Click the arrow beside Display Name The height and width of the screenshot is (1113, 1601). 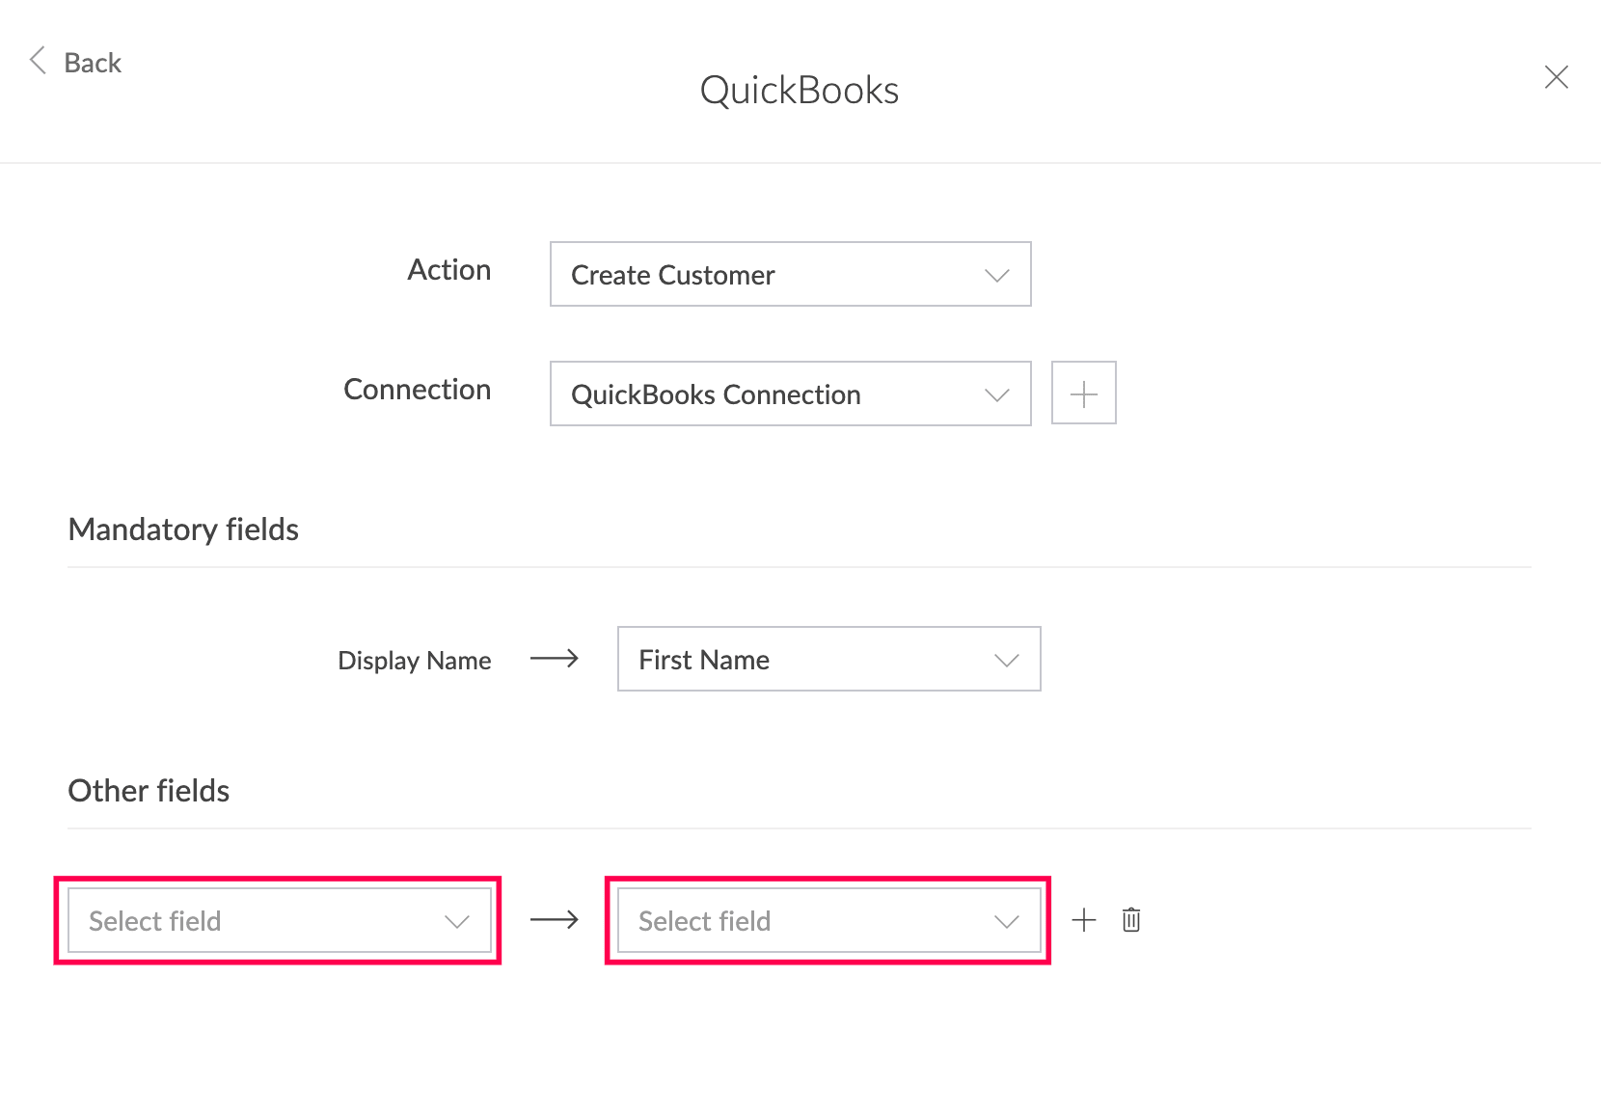pos(555,659)
